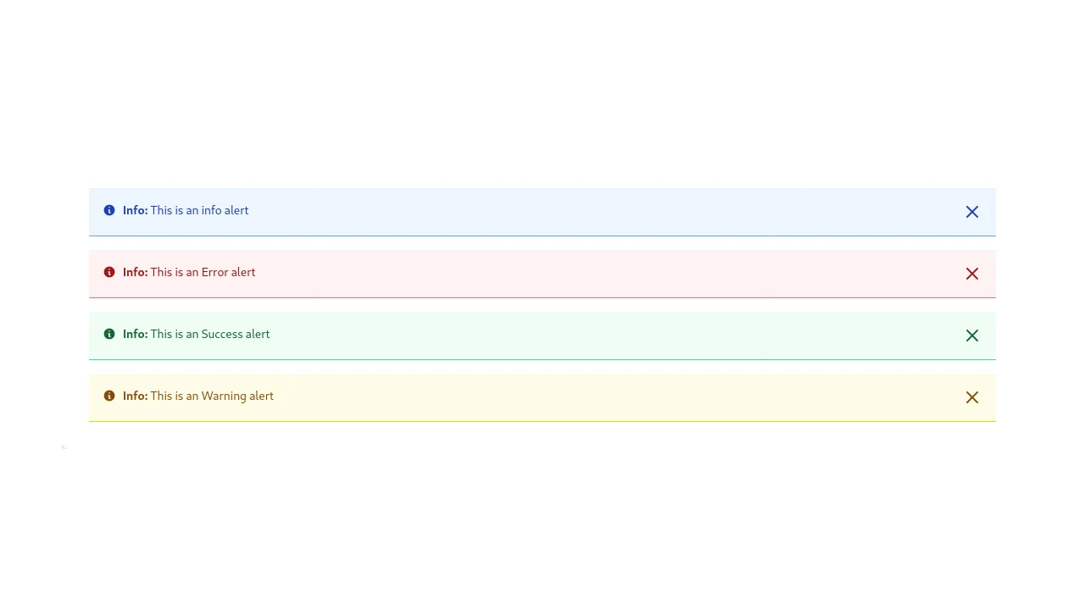Image resolution: width=1085 pixels, height=610 pixels.
Task: Click the "This is an Error alert" text
Action: coord(203,272)
